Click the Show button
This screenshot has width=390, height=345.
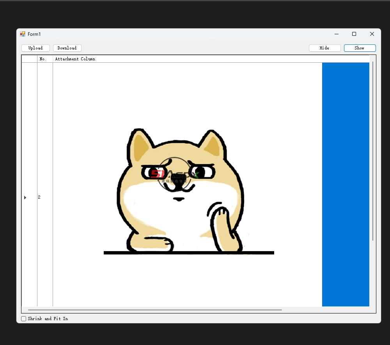pos(360,48)
